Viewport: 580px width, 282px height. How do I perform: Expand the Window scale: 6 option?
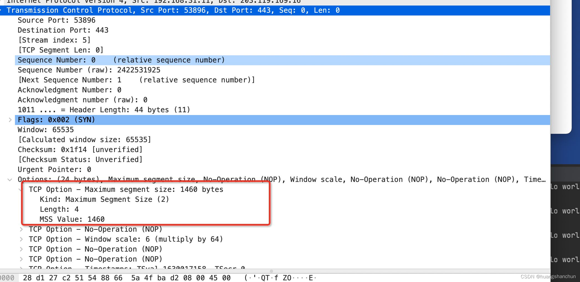point(21,239)
